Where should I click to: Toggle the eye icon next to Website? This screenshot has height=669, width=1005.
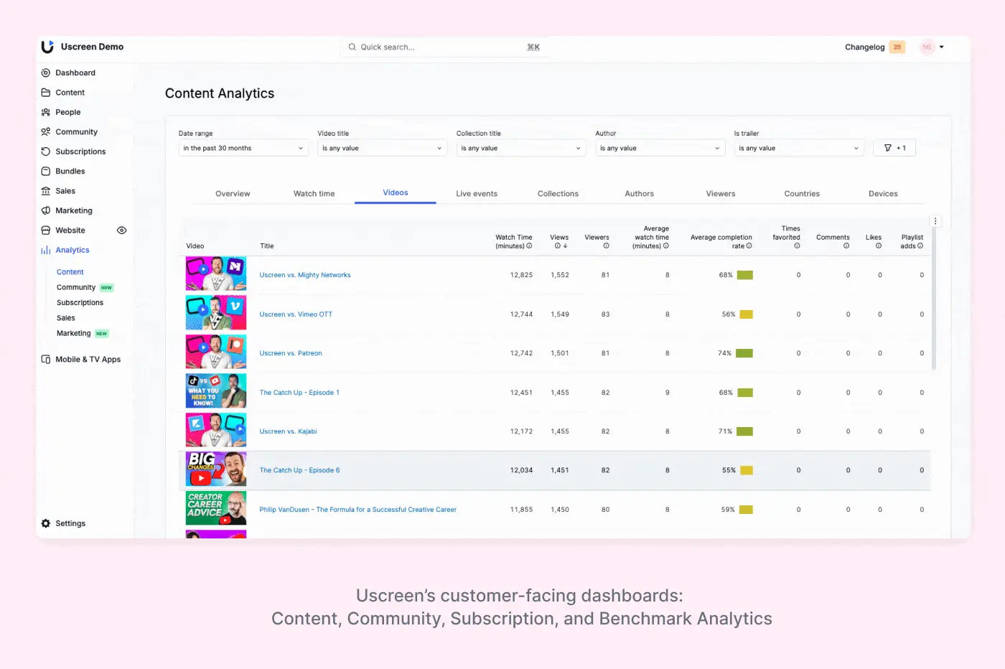click(121, 230)
